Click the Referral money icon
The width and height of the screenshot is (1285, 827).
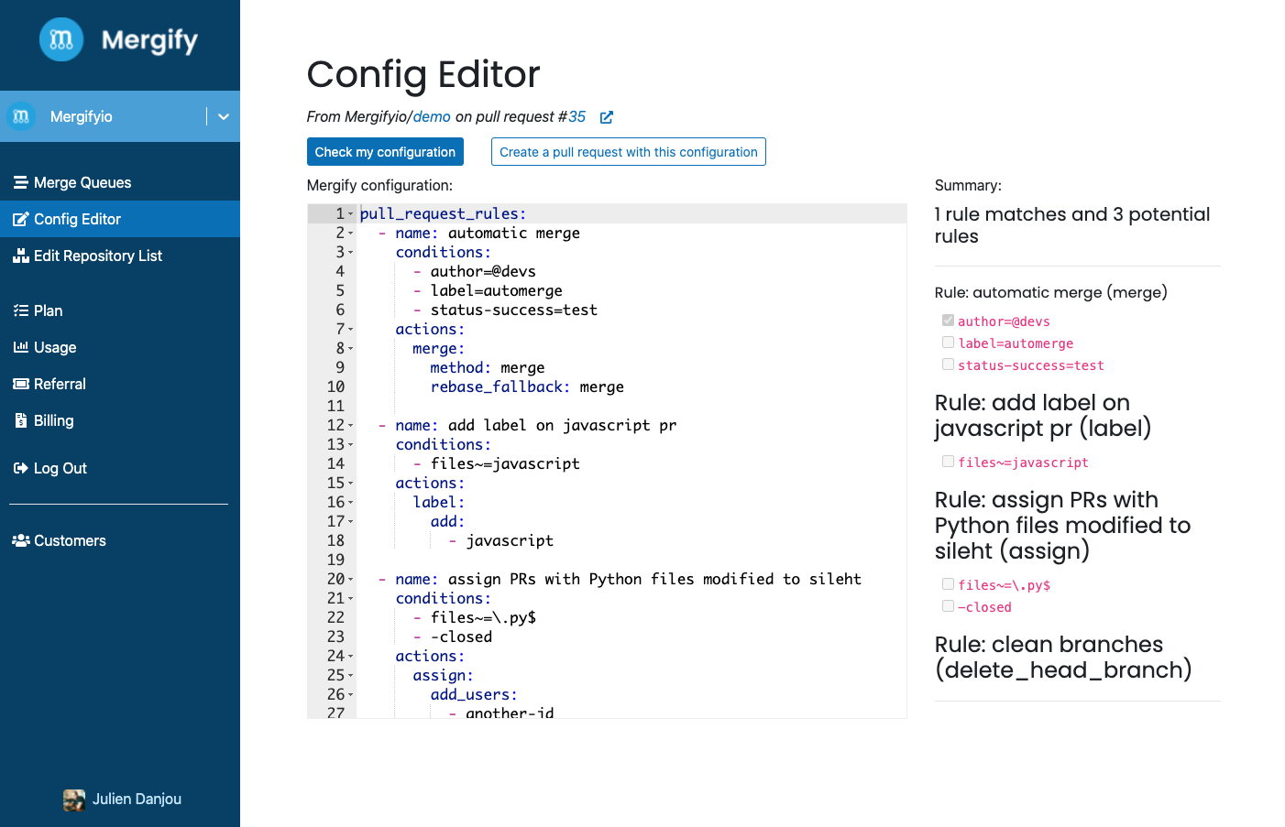[x=21, y=384]
